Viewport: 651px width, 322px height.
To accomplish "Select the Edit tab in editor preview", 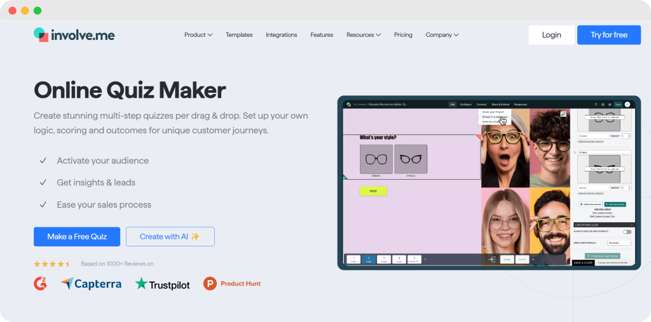I will pos(453,105).
